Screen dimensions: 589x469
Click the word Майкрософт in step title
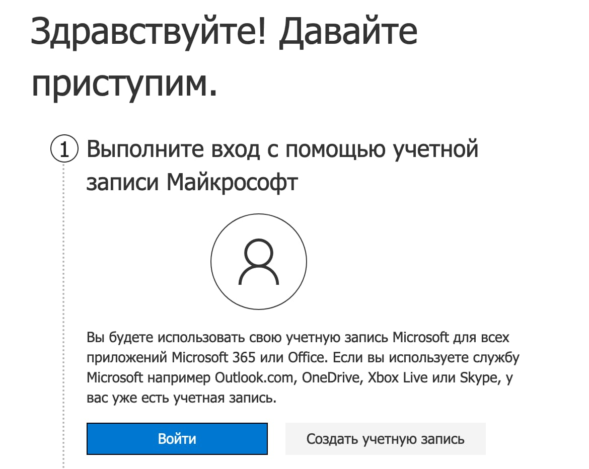point(233,183)
